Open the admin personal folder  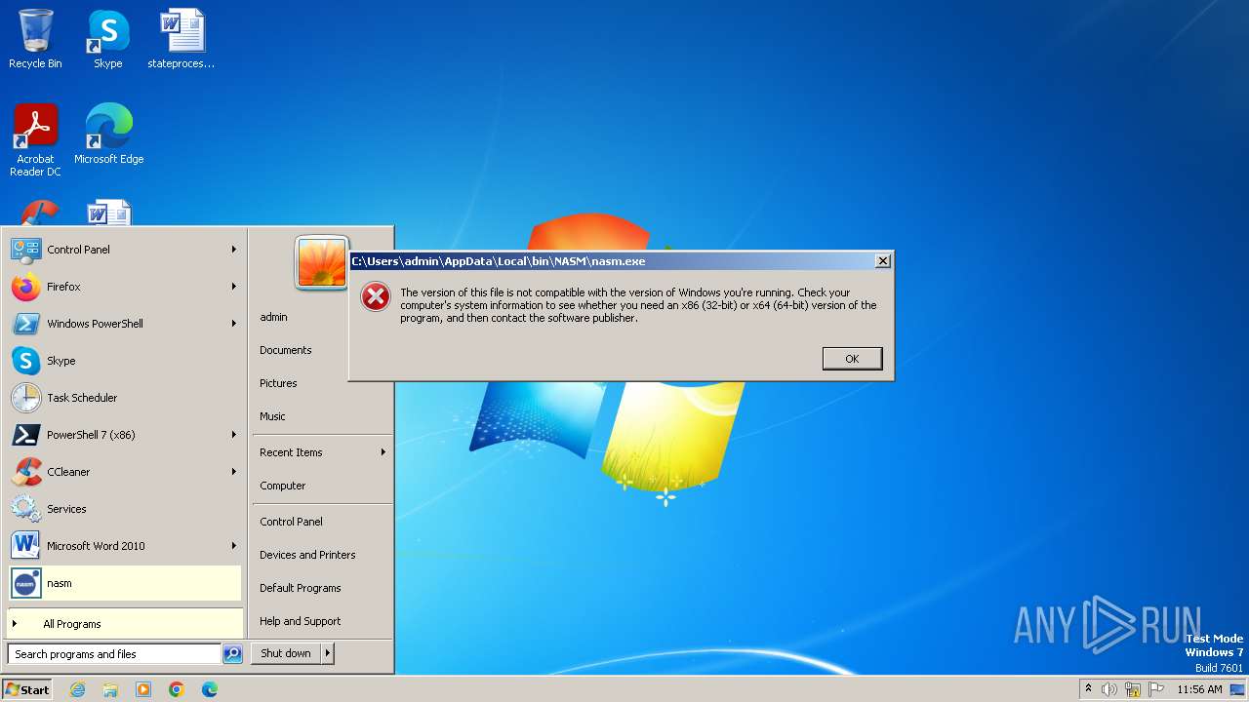click(273, 317)
